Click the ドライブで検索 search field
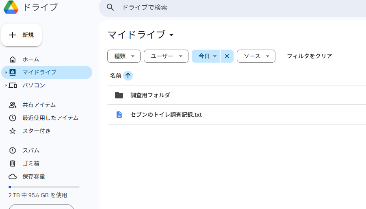366x209 pixels. click(x=236, y=7)
